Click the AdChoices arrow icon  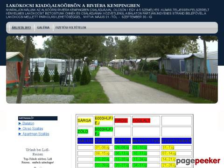[33, 118]
